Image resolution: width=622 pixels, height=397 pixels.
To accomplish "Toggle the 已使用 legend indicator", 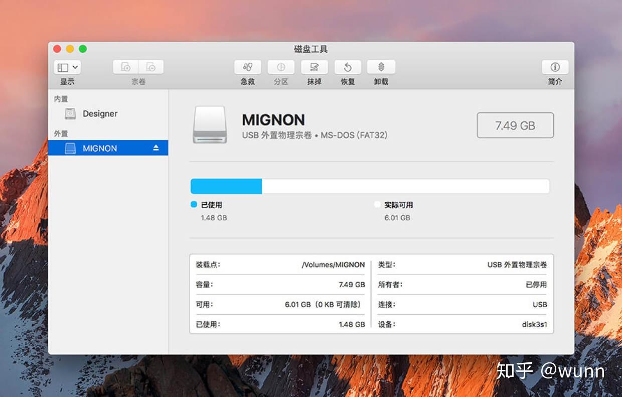I will 193,204.
